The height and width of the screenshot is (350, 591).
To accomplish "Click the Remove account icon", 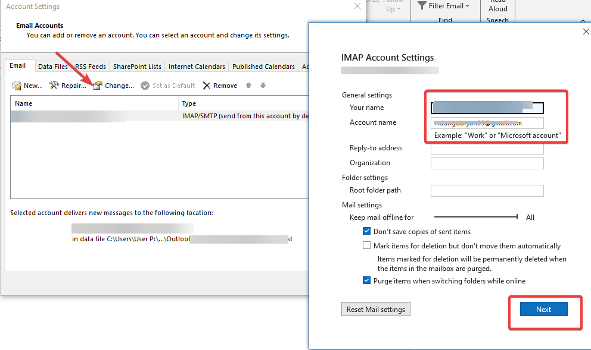I will [206, 85].
